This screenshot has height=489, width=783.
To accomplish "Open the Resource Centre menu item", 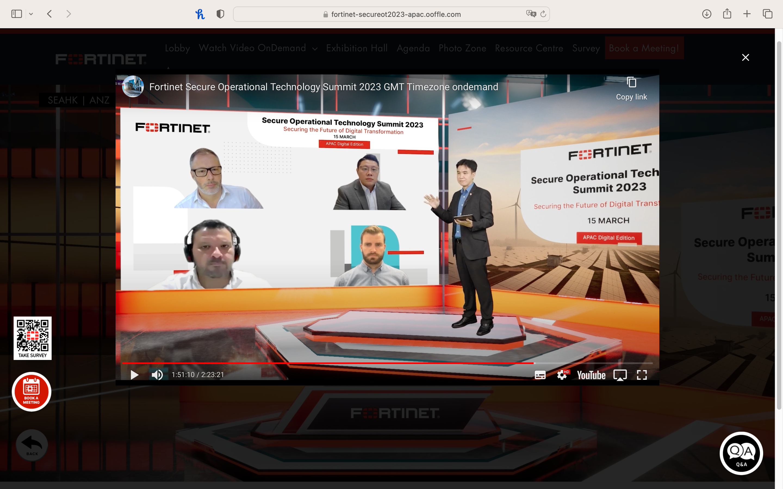I will tap(529, 48).
